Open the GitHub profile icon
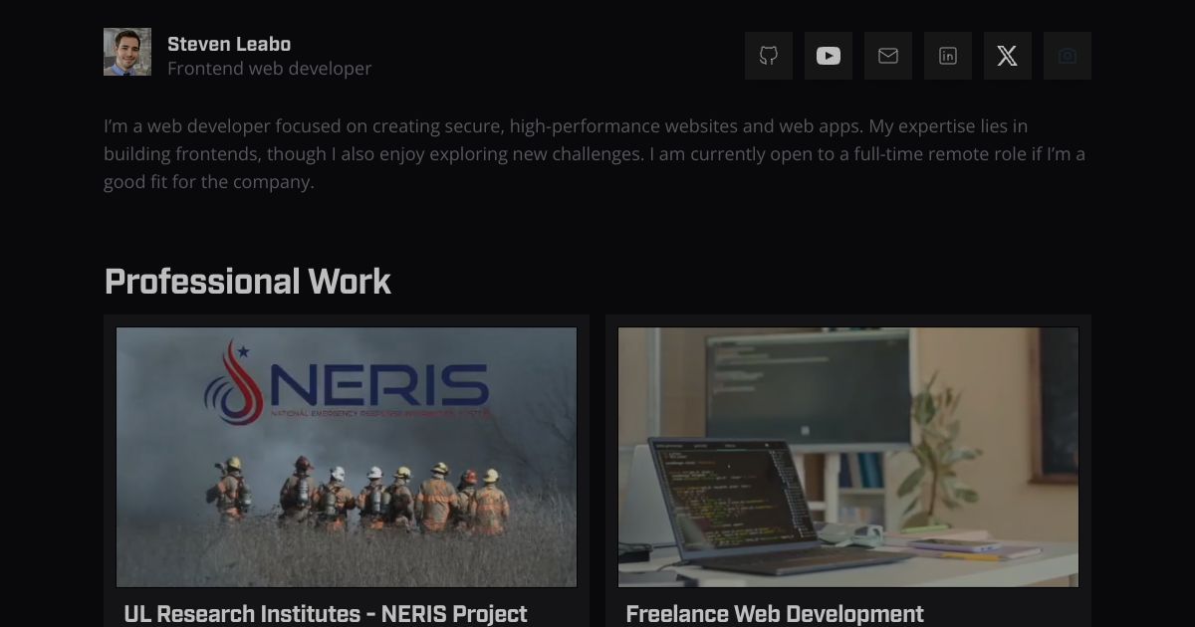The width and height of the screenshot is (1195, 627). click(769, 56)
